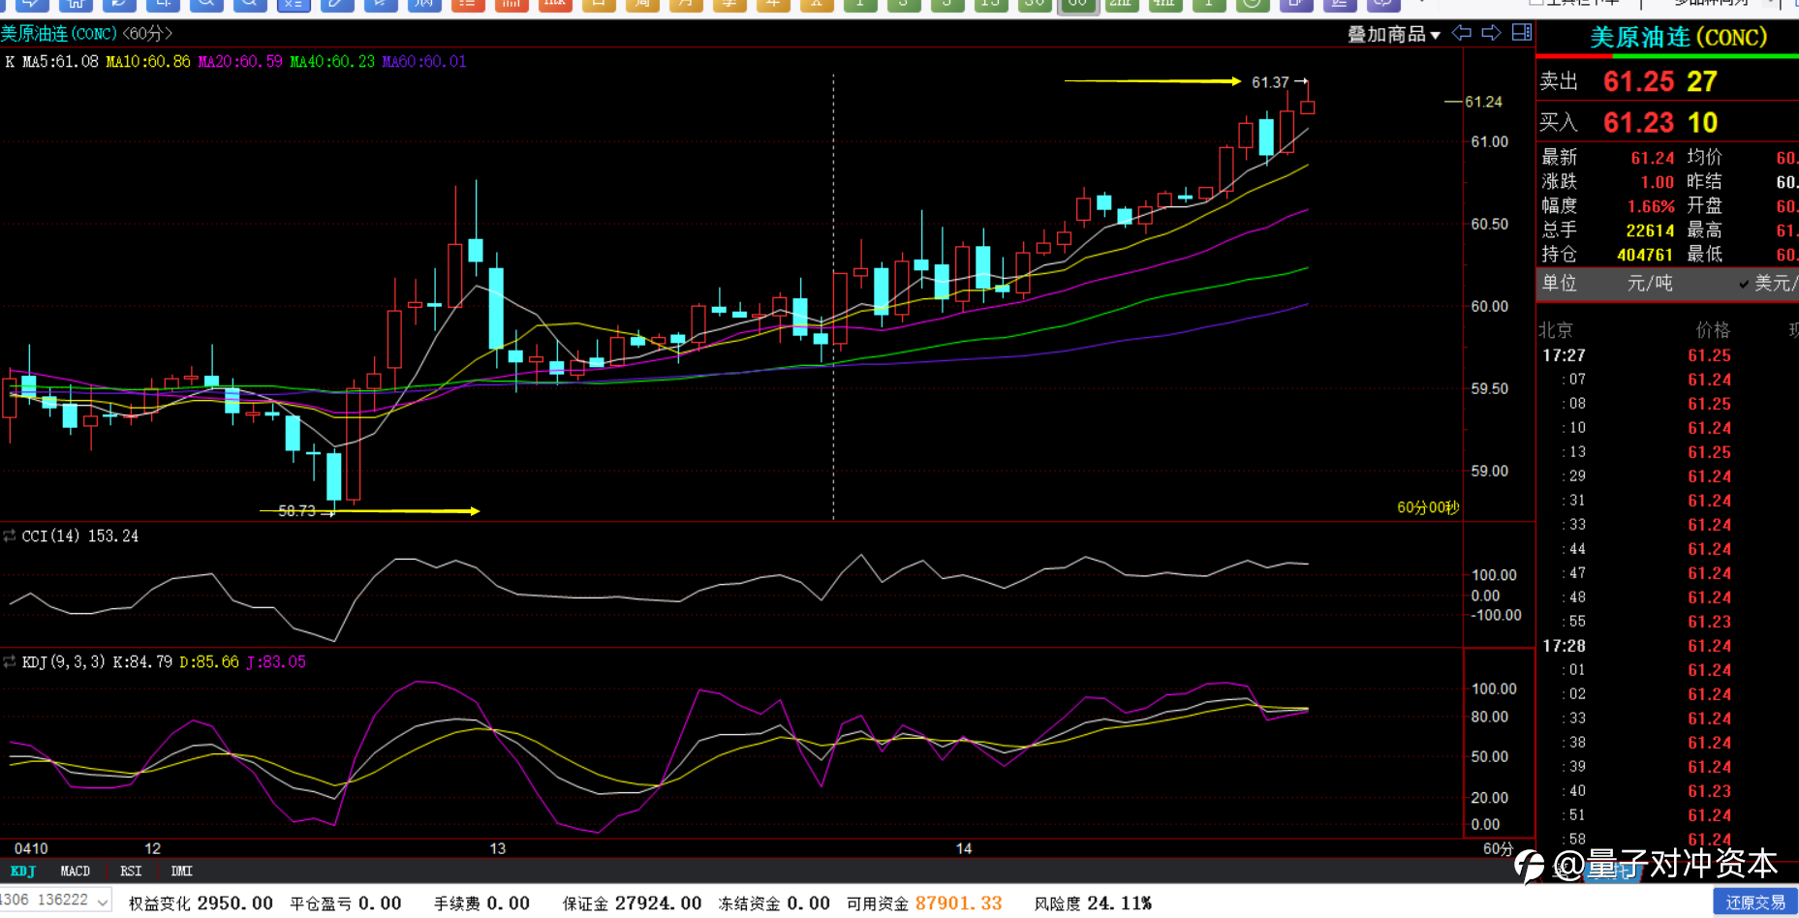1799x918 pixels.
Task: Click the 17:28 tick row in trade list
Action: 1668,646
